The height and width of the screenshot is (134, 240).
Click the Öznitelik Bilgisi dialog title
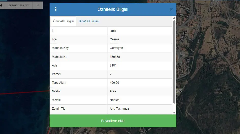tap(113, 9)
